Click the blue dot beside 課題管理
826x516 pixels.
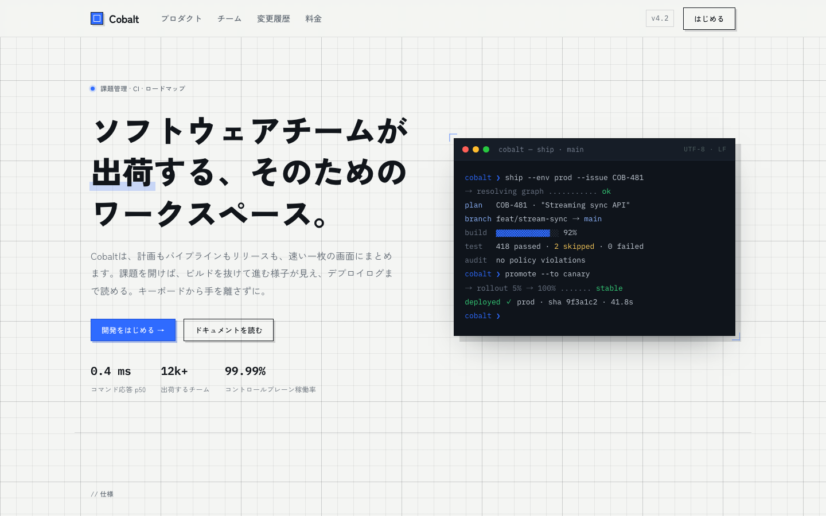tap(92, 88)
